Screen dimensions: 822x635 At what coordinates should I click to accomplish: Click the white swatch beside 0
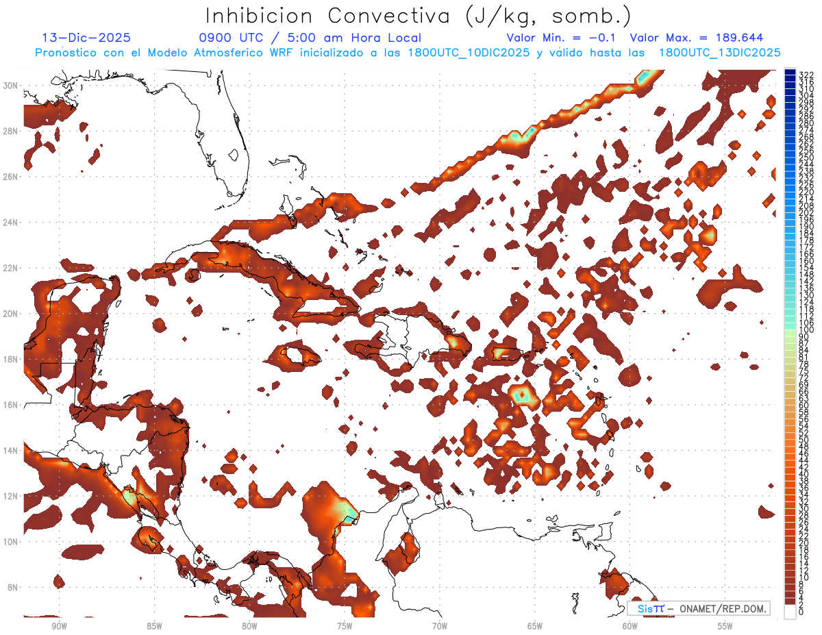pyautogui.click(x=790, y=612)
